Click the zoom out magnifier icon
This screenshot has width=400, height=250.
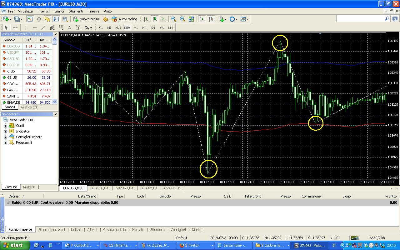click(182, 19)
